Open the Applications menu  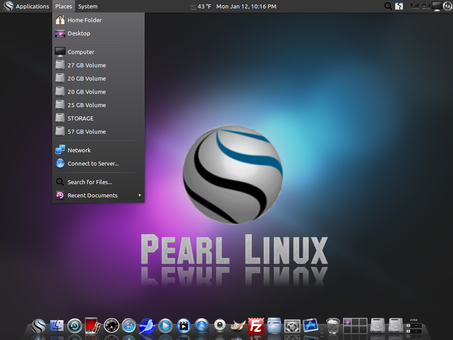(x=26, y=6)
